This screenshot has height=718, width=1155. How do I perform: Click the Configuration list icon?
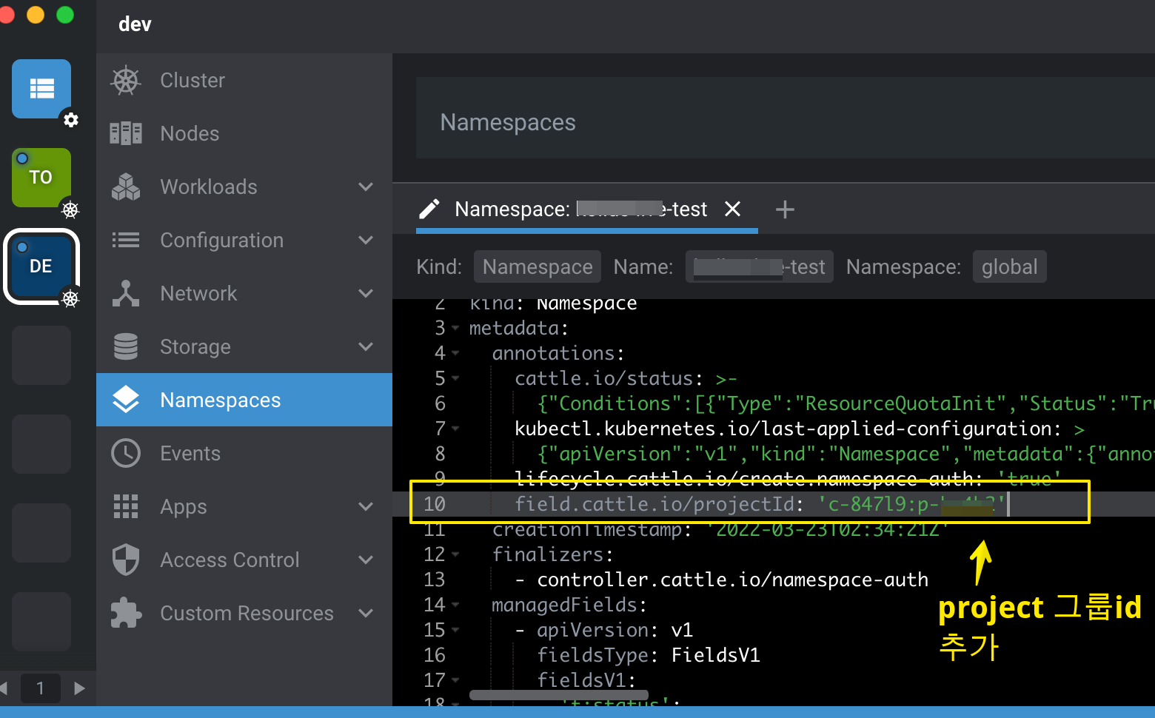coord(126,240)
